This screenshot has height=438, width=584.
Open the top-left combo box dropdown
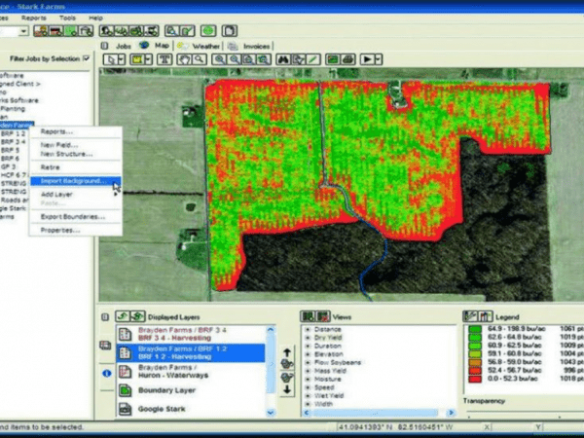pos(23,31)
